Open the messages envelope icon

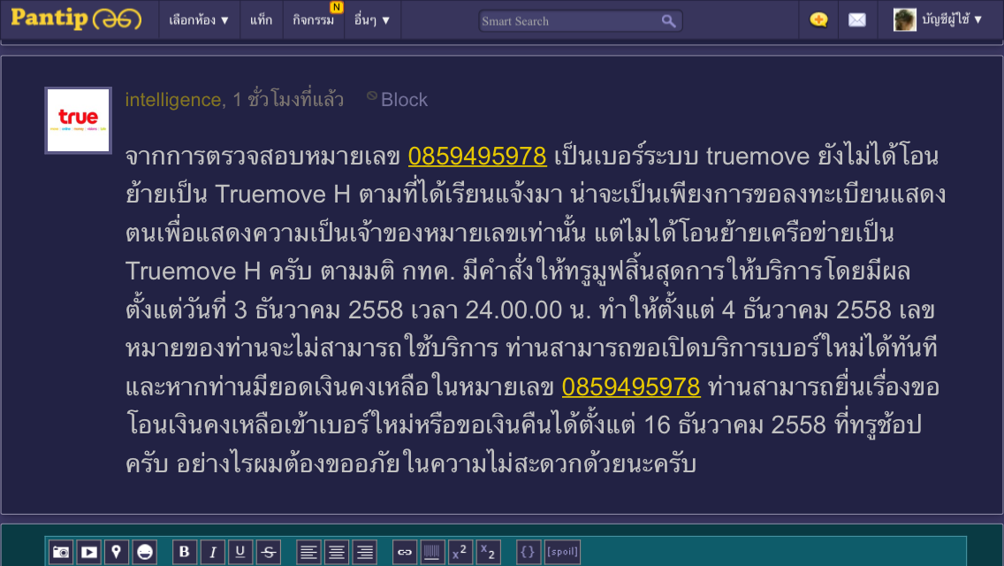click(x=856, y=19)
